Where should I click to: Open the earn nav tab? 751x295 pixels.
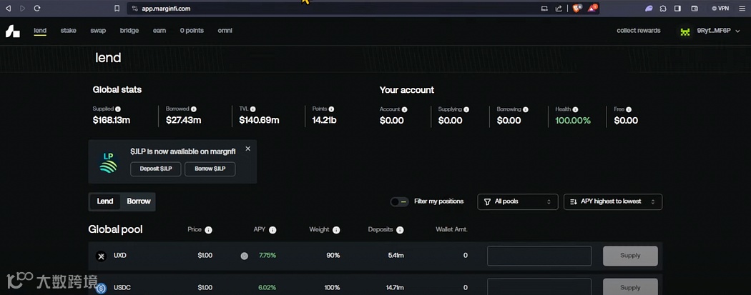159,31
